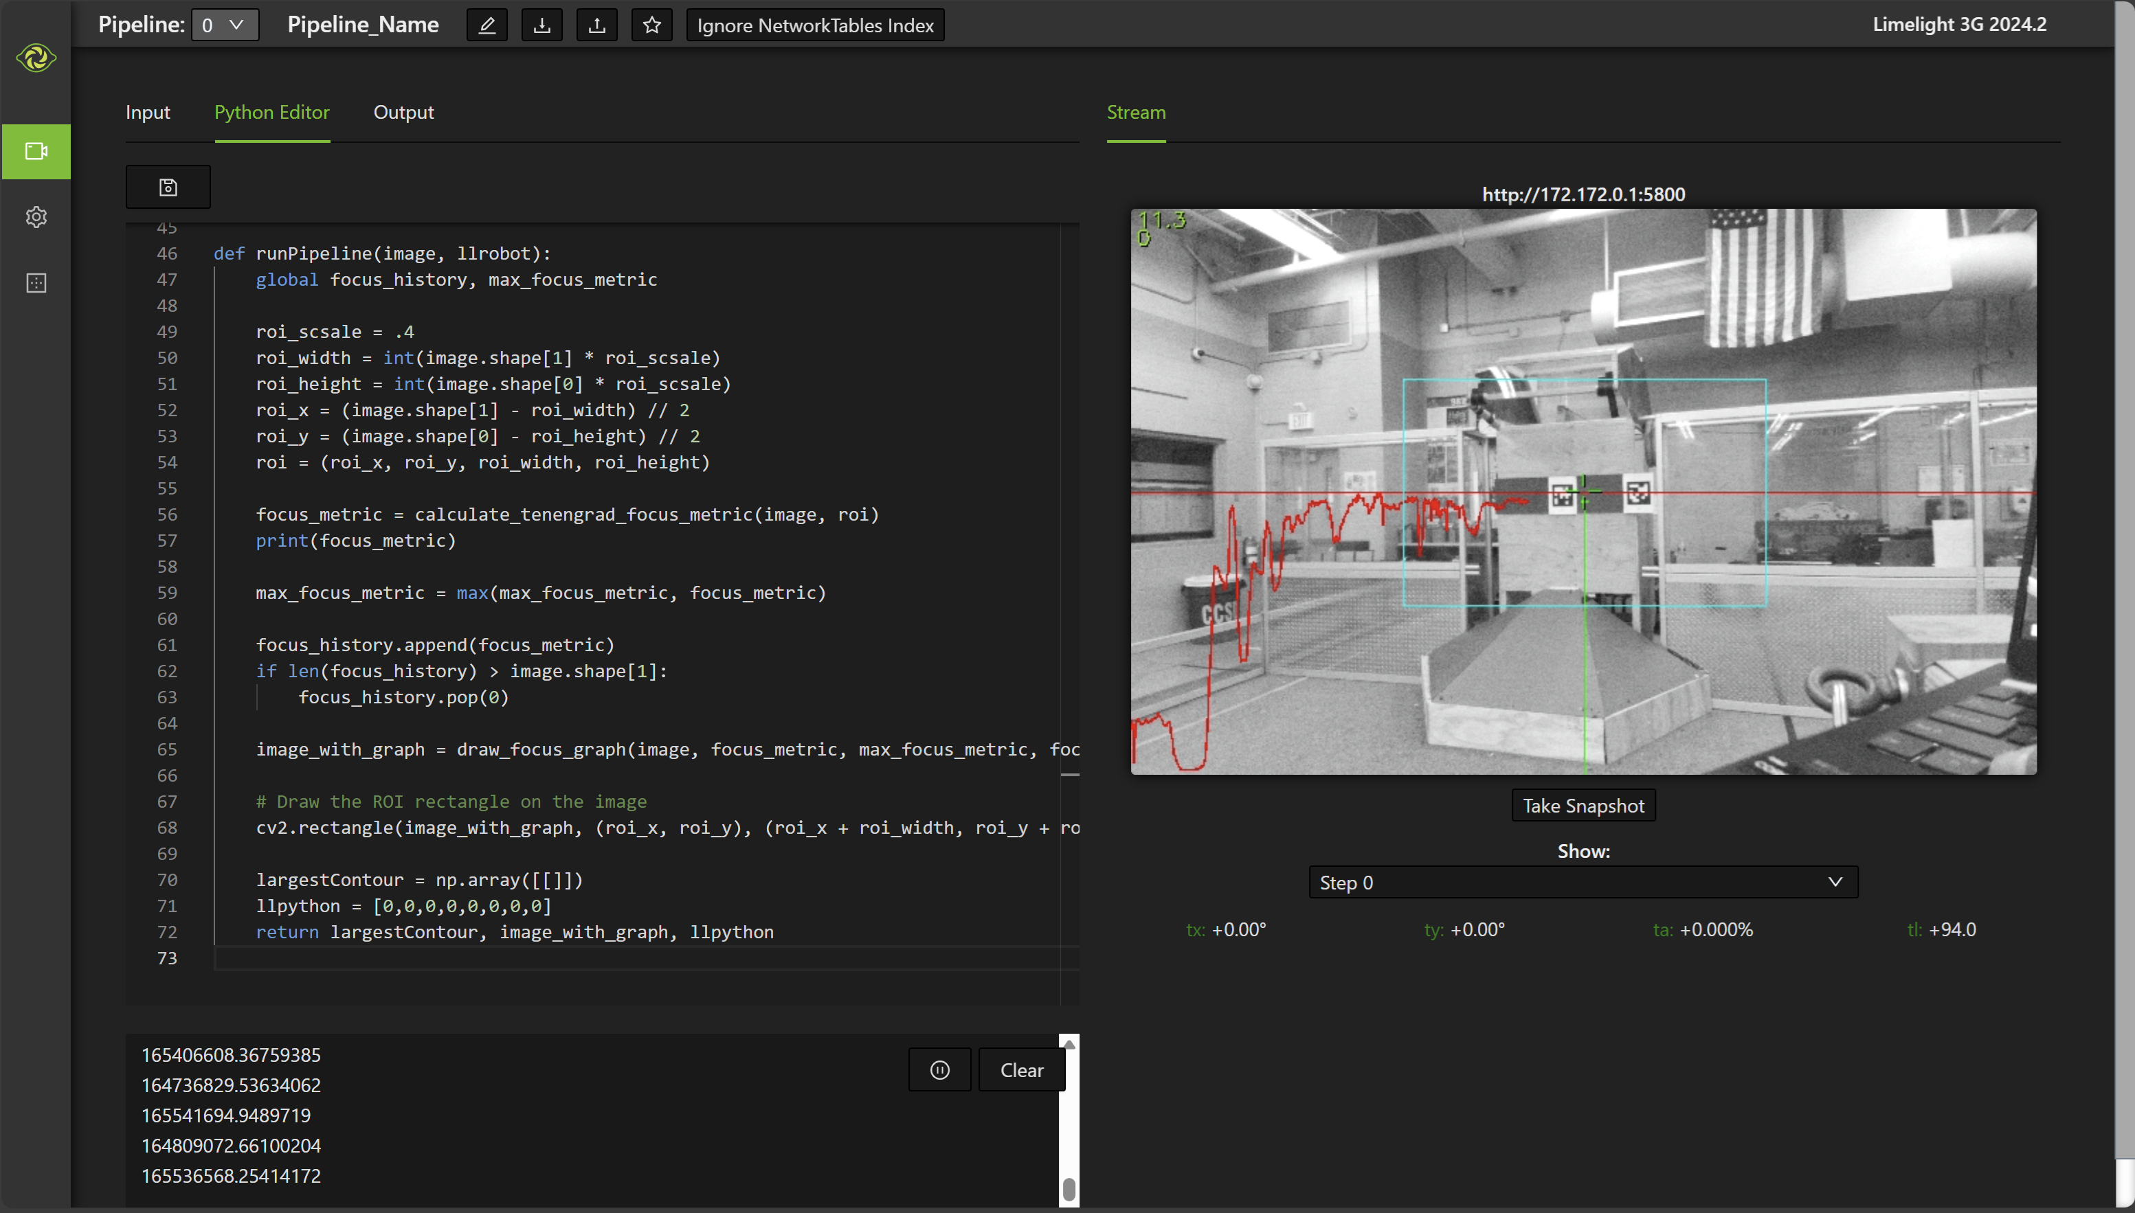Click the pipeline upload icon

(595, 25)
